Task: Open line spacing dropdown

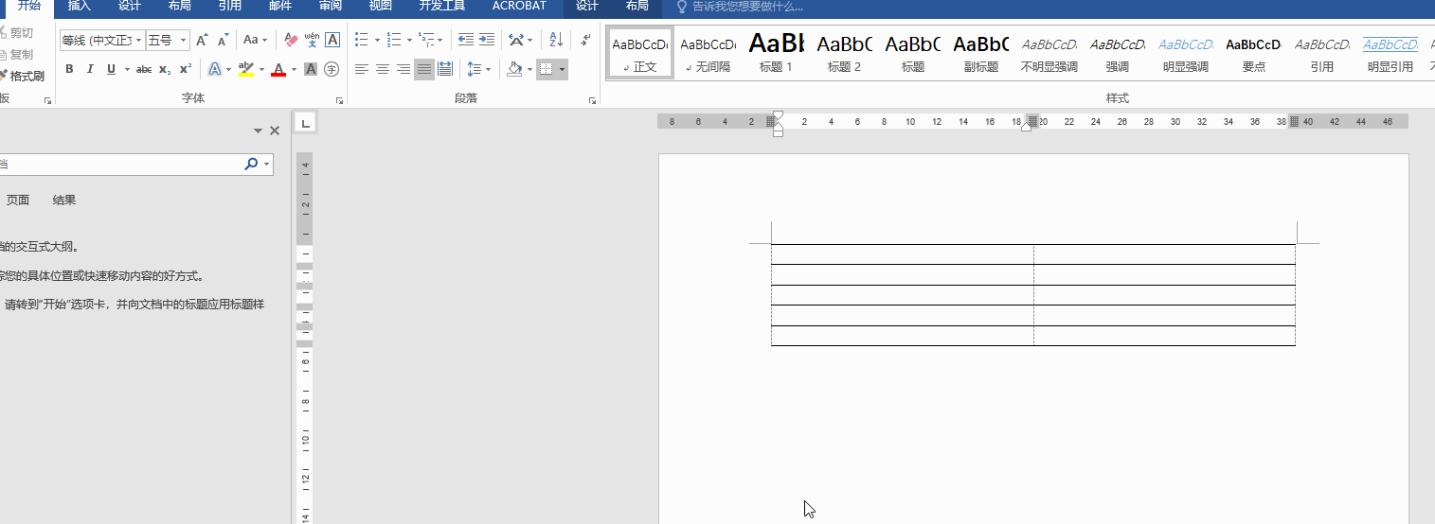Action: [479, 69]
